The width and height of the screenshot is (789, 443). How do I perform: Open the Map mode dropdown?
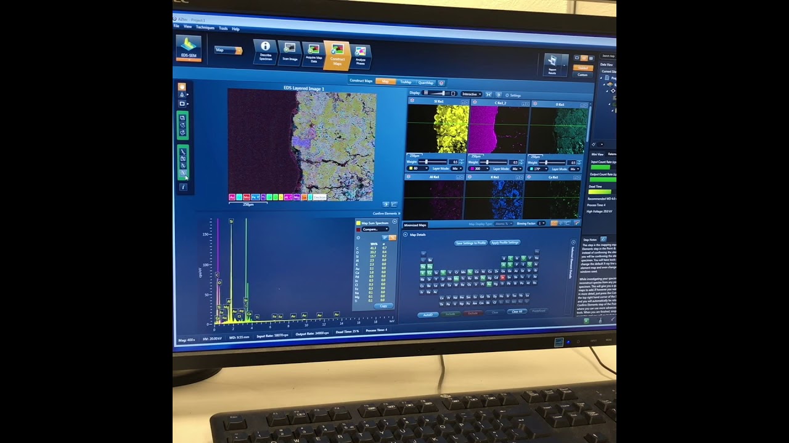227,50
